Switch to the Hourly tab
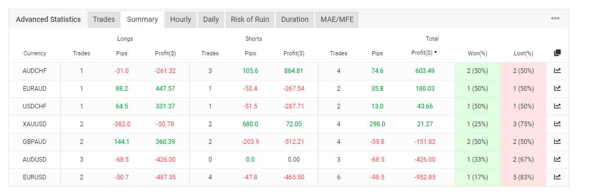 [181, 20]
